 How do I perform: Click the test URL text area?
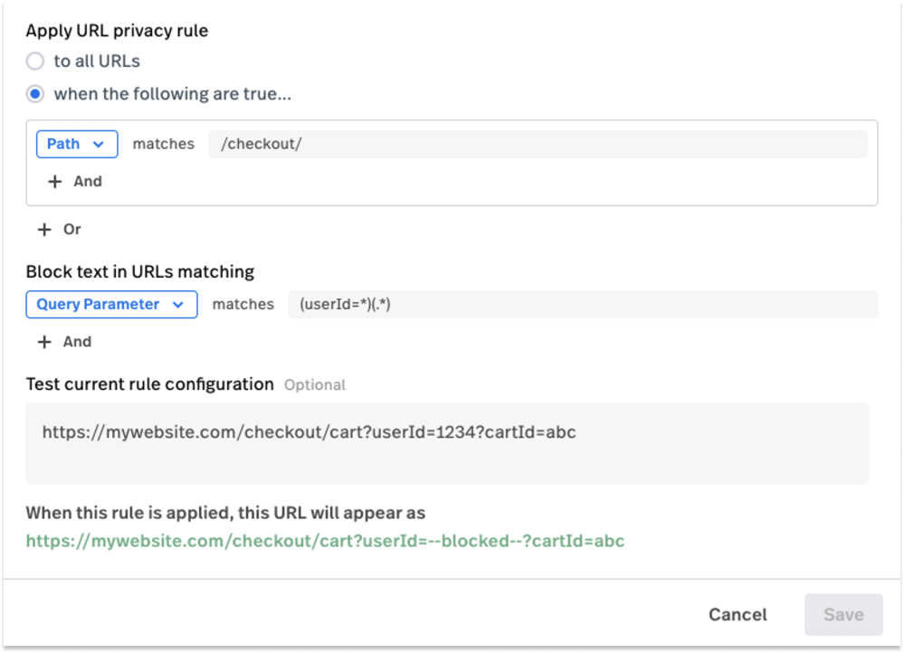447,443
